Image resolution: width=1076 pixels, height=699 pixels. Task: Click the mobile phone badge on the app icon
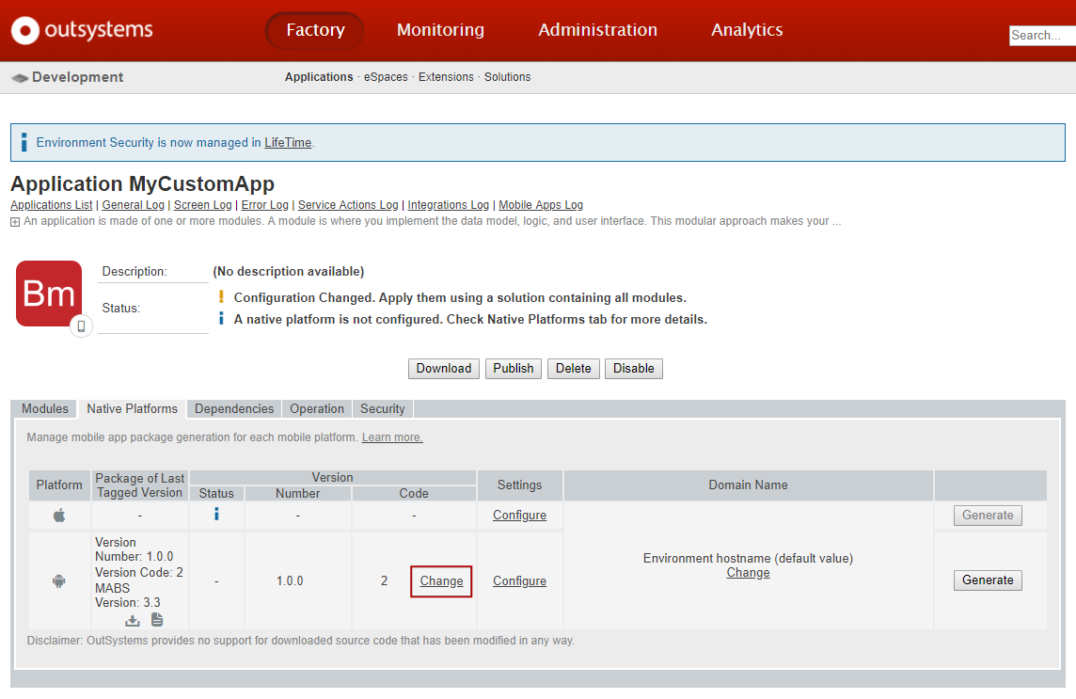tap(81, 326)
